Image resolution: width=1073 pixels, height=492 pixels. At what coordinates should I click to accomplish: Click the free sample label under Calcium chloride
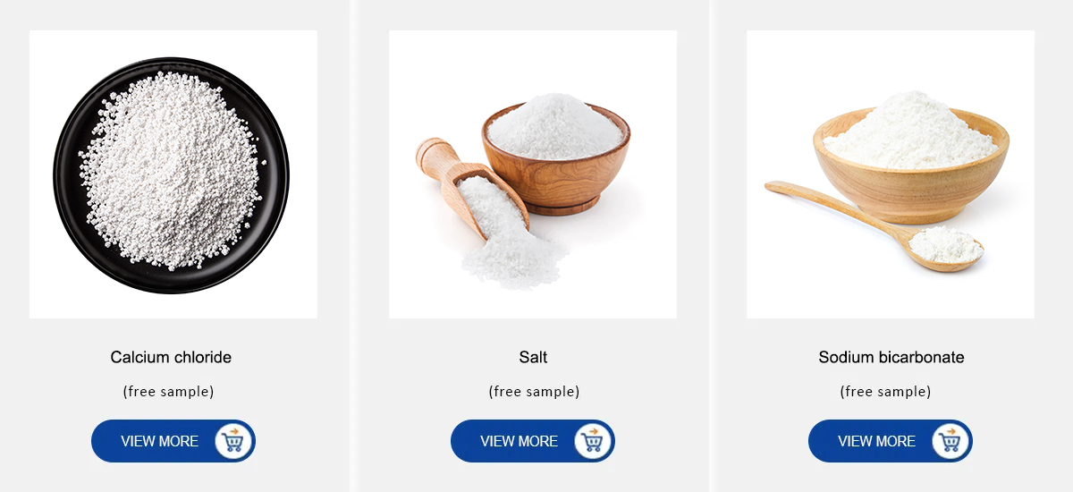168,391
